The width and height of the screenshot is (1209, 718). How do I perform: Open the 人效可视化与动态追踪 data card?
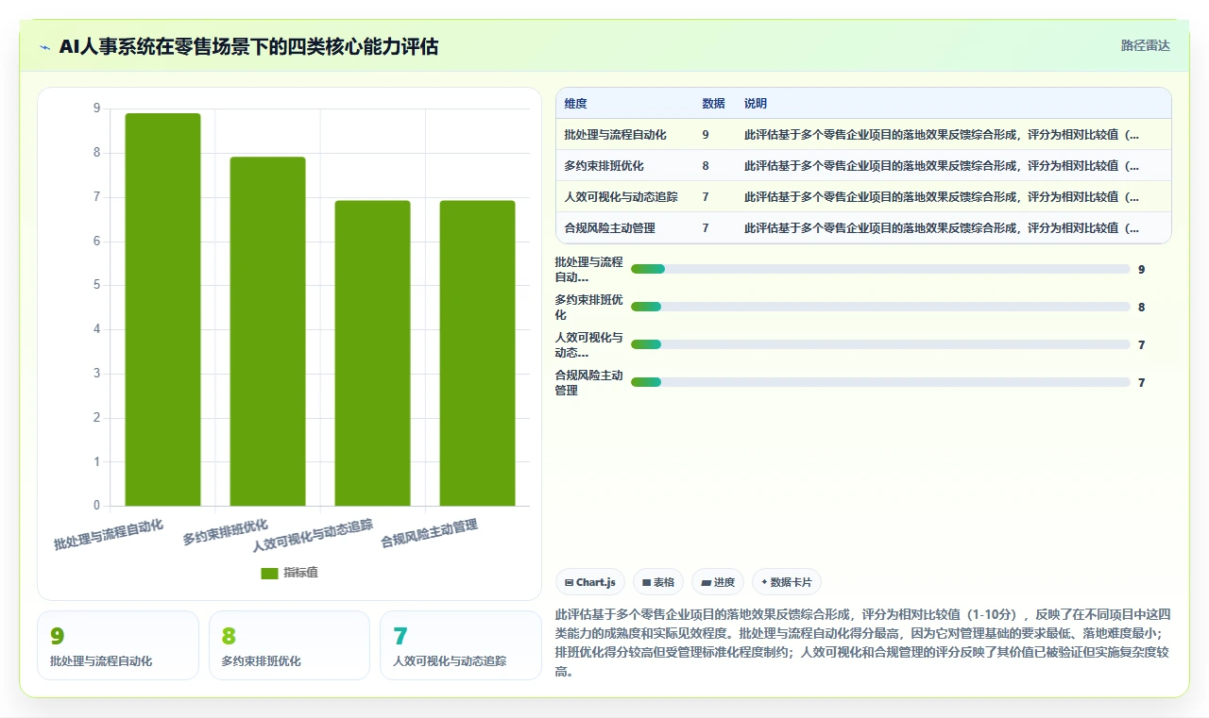460,645
